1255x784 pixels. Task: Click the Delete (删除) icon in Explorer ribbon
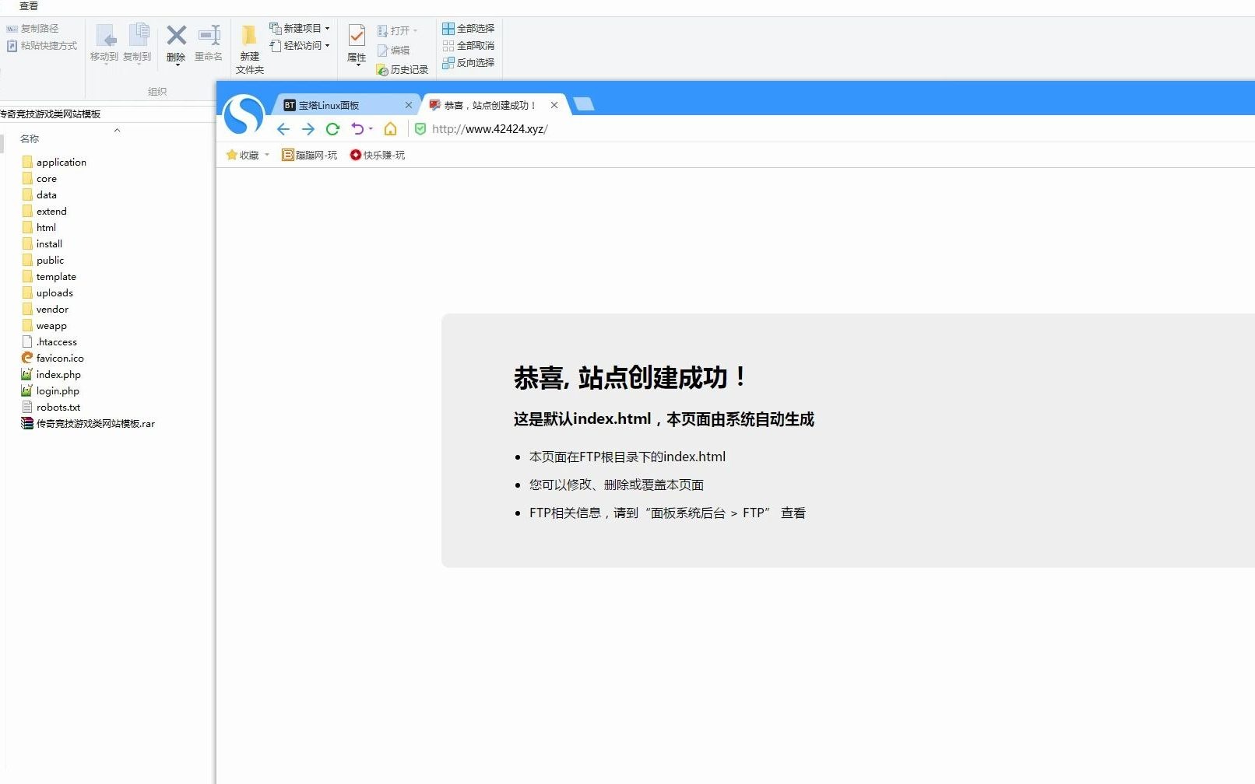[176, 44]
